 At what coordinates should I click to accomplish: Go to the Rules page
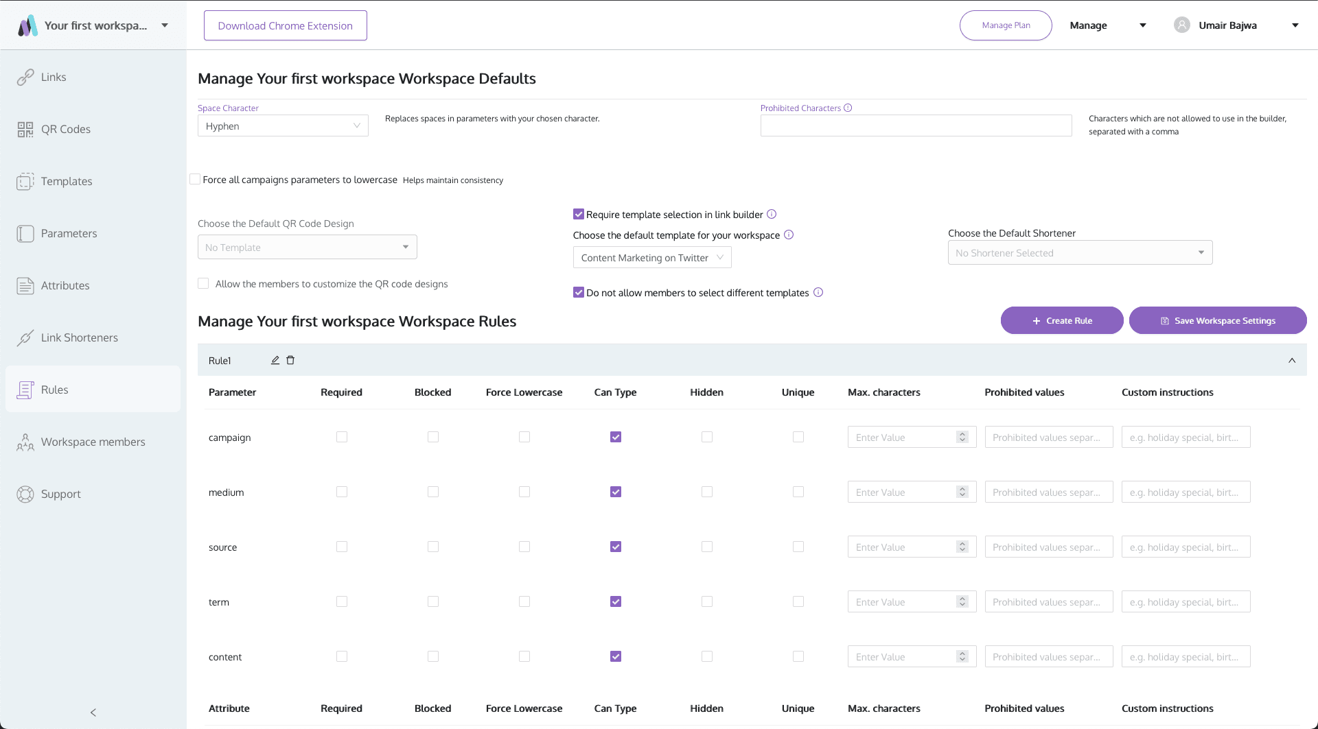93,390
